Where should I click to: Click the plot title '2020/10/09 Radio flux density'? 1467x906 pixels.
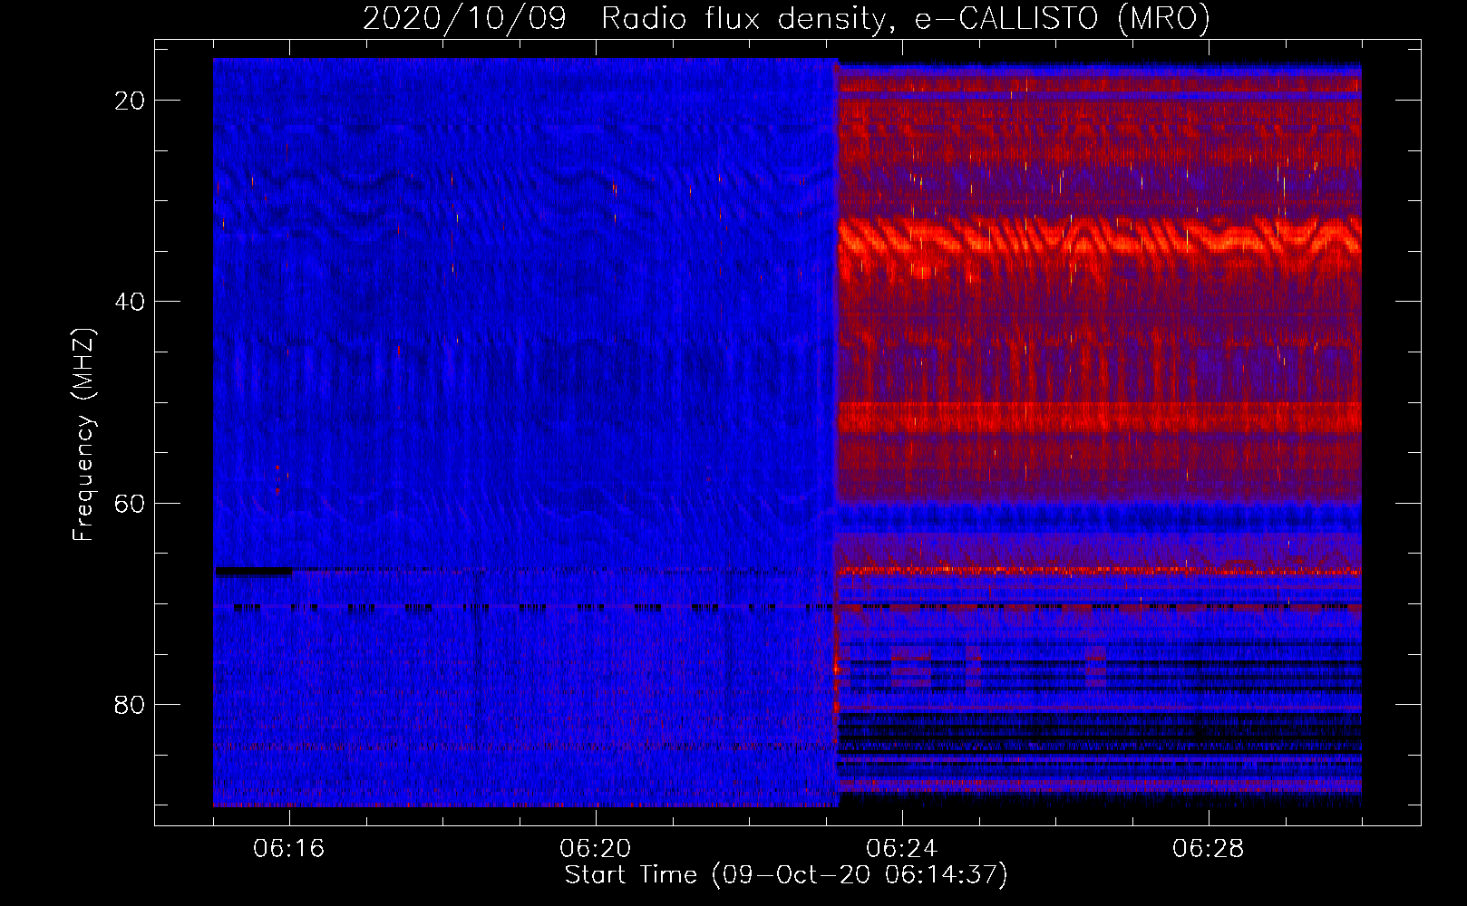pos(787,19)
